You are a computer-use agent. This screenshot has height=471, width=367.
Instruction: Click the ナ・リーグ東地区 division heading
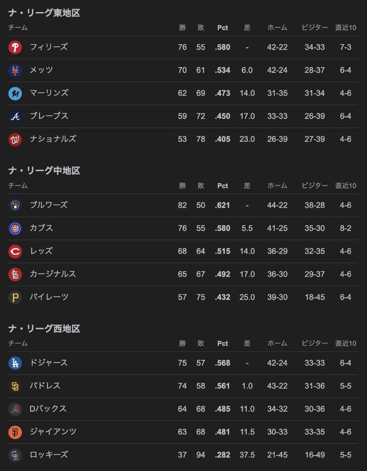click(44, 13)
